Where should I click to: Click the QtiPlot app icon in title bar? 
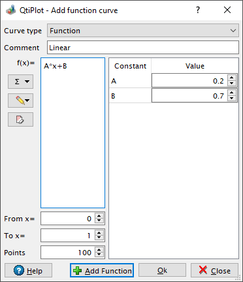click(x=10, y=10)
